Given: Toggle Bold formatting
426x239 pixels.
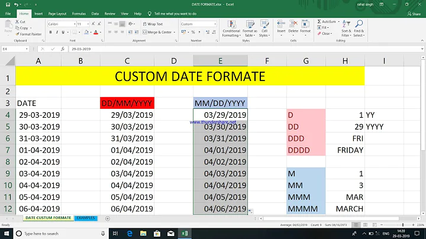Looking at the screenshot, I should tap(50, 32).
